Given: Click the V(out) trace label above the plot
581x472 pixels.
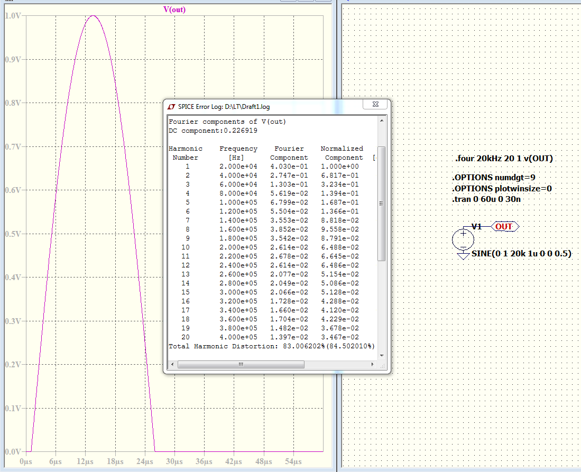Looking at the screenshot, I should coord(175,10).
